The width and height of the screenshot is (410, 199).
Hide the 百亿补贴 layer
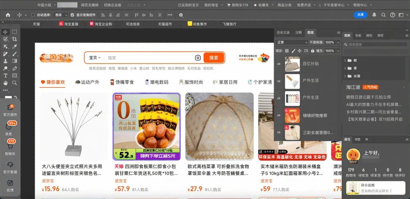[x=279, y=64]
